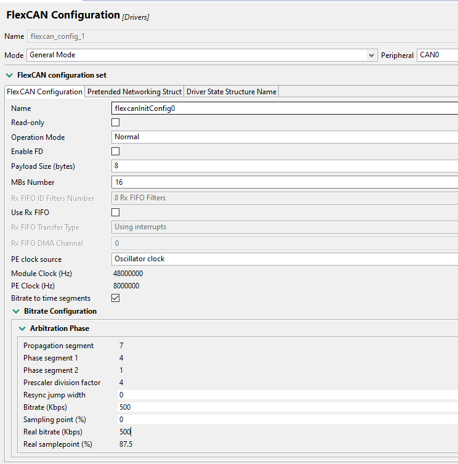Click the Real bitrate (Kbps) field

[x=283, y=432]
